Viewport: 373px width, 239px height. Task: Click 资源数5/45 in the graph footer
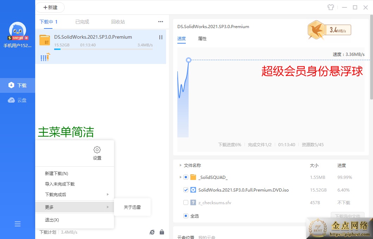point(312,145)
